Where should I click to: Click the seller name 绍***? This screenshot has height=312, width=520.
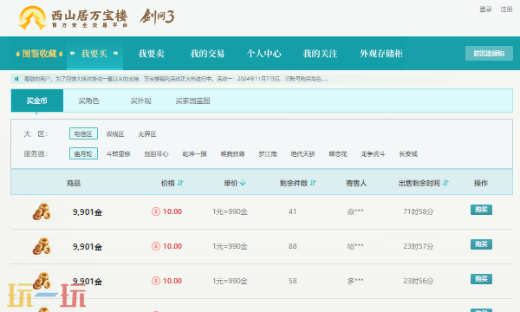tap(355, 246)
